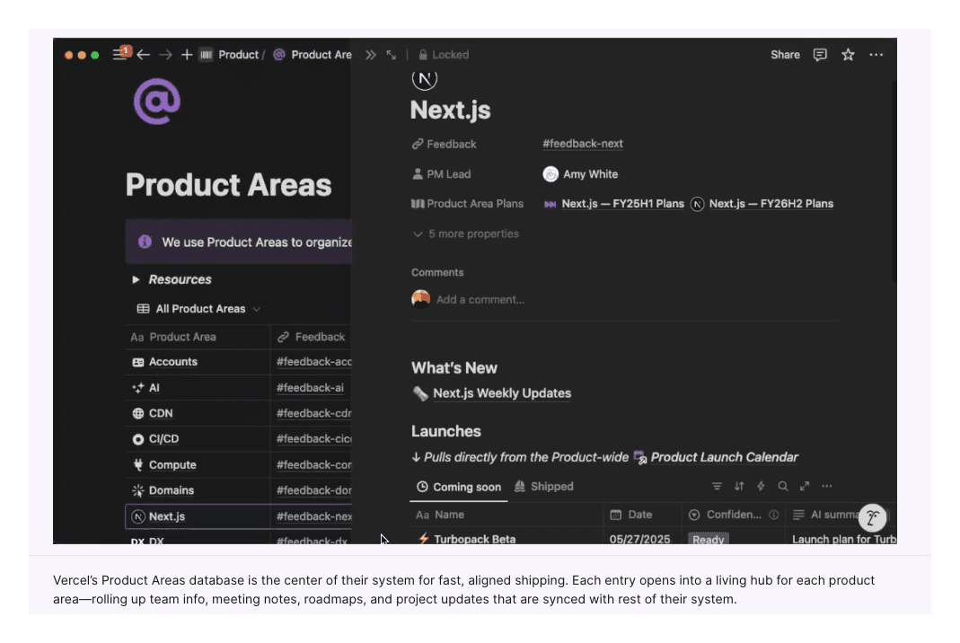This screenshot has height=643, width=960.
Task: Click PM Lead Amy White
Action: 580,174
